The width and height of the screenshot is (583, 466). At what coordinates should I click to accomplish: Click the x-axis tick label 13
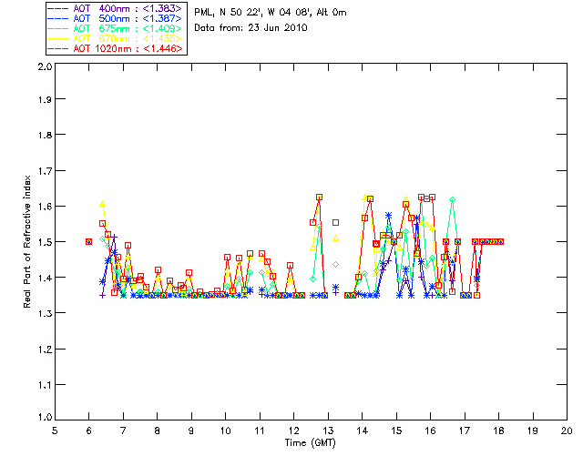coord(328,431)
